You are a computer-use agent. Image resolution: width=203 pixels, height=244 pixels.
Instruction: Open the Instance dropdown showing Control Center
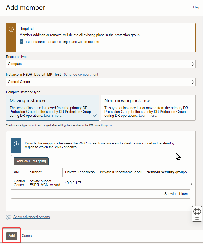click(x=101, y=82)
